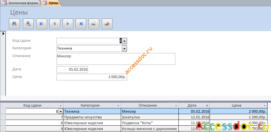Screen dimensions: 271x132
Task: Click the Код сдачи cell with value 6
Action: pyautogui.click(x=34, y=123)
